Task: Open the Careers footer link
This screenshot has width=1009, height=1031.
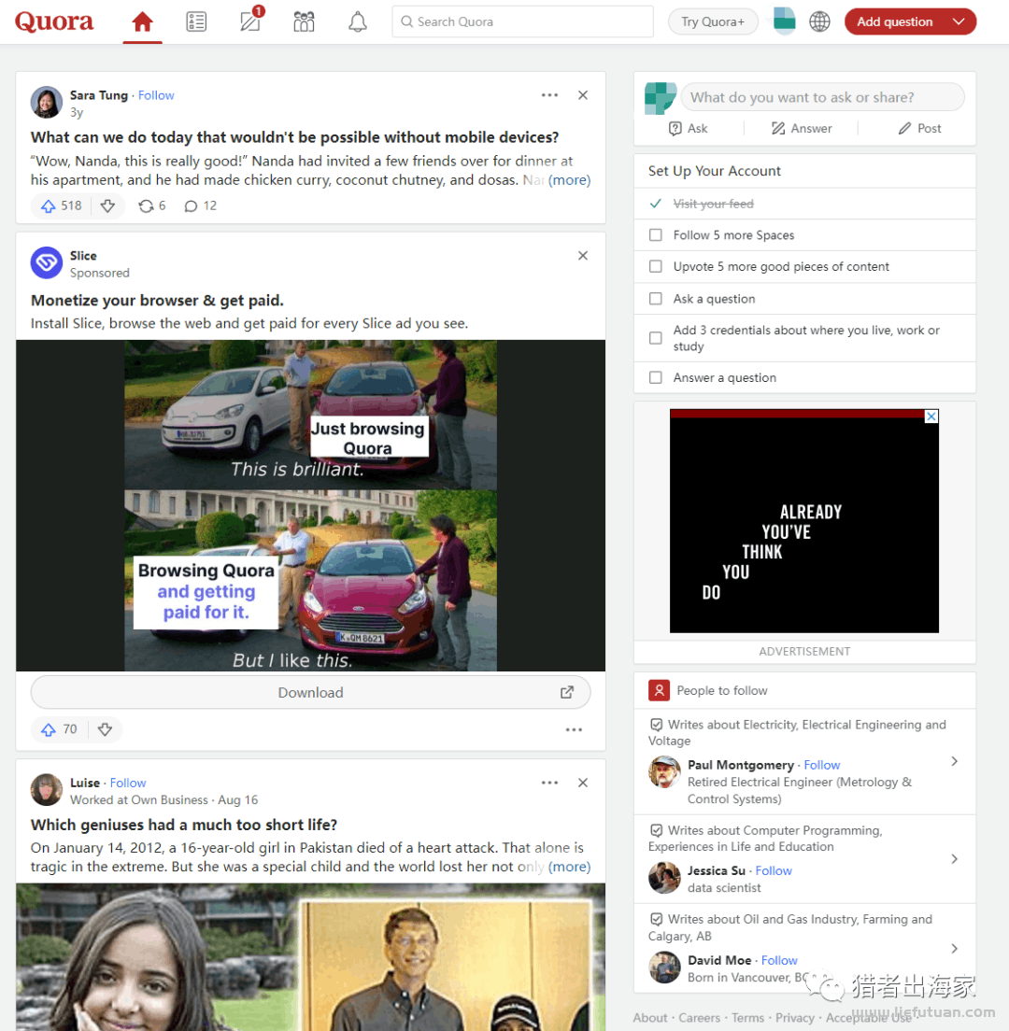Action: pyautogui.click(x=699, y=1018)
